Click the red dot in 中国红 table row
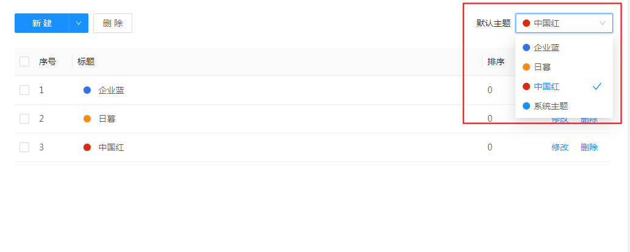The height and width of the screenshot is (252, 630). click(x=87, y=147)
